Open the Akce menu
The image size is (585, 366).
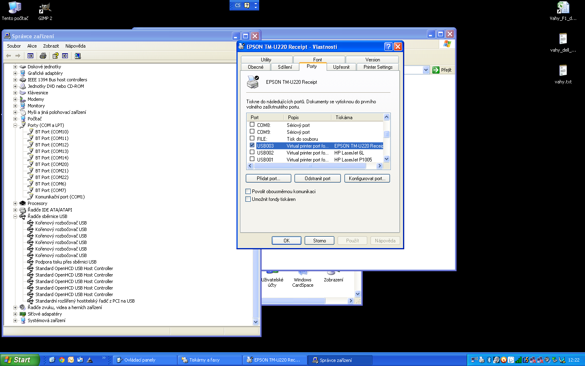pyautogui.click(x=32, y=46)
